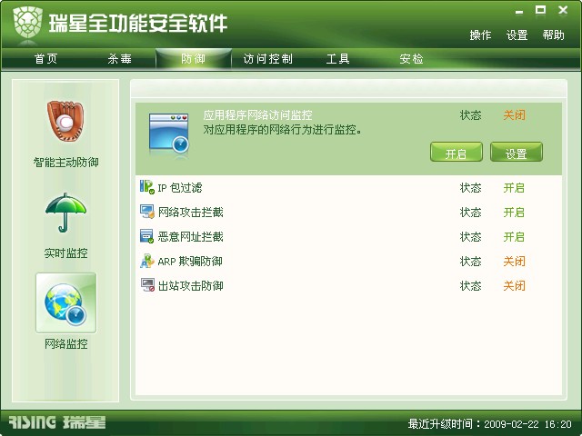Open the 工具 tab

tap(337, 58)
